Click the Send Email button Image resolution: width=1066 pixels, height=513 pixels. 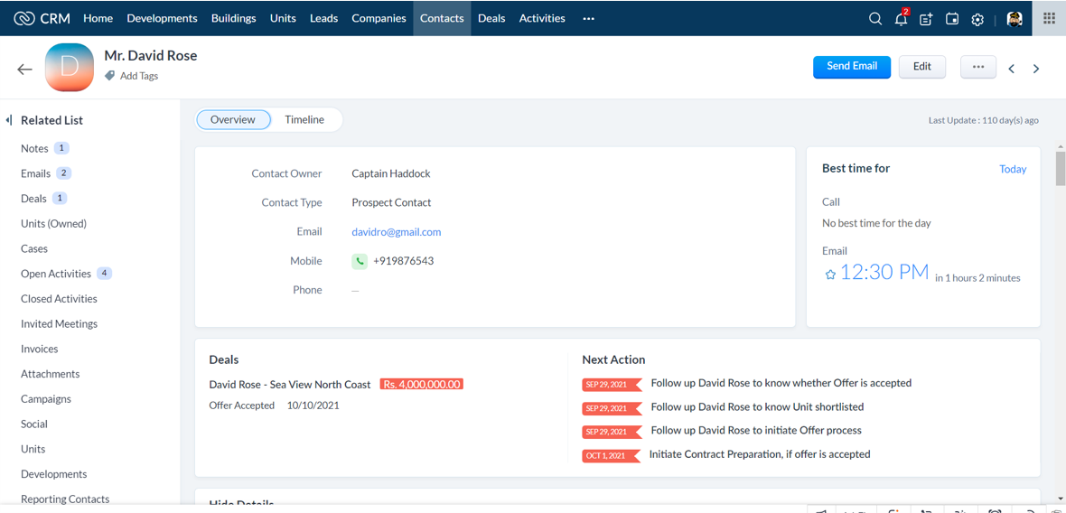851,67
